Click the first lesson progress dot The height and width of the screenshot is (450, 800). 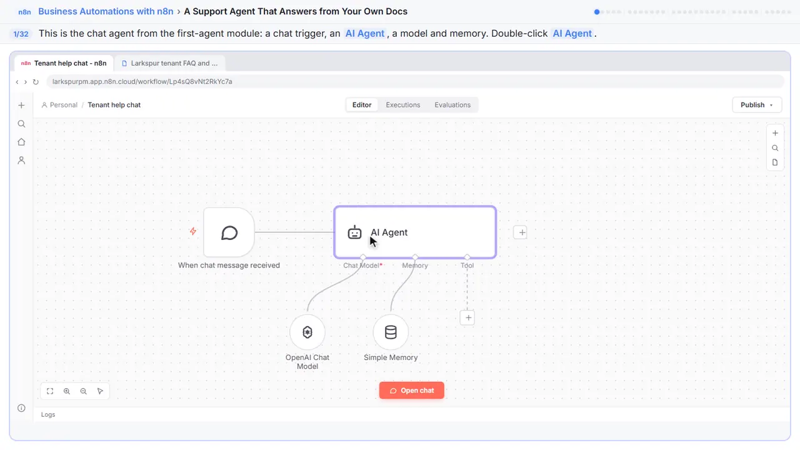pos(597,12)
